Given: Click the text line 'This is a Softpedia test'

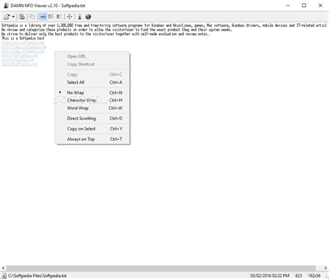Looking at the screenshot, I should [23, 38].
